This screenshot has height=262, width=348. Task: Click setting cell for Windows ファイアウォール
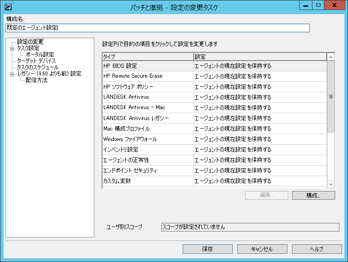click(x=260, y=139)
